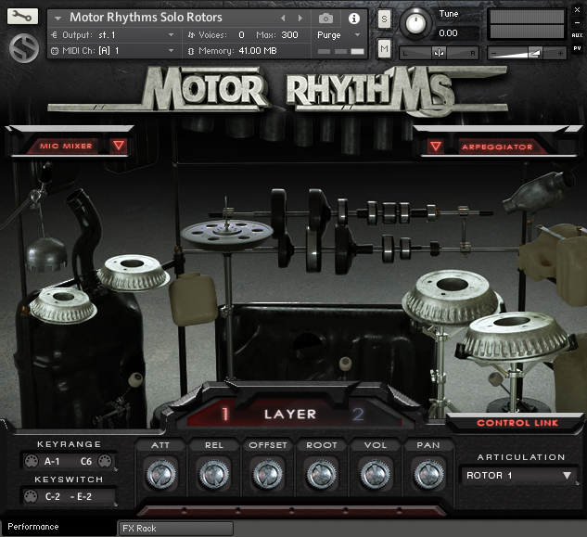Image resolution: width=587 pixels, height=537 pixels.
Task: Click the ATT attack knob
Action: coord(160,475)
